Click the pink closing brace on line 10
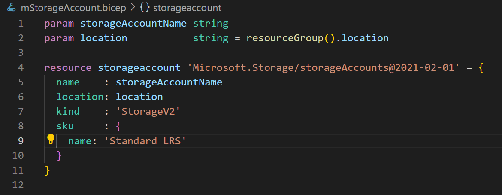This screenshot has width=502, height=195. pos(59,156)
